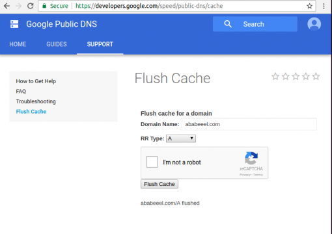Rate the page three stars
The image size is (332, 234).
[x=296, y=77]
